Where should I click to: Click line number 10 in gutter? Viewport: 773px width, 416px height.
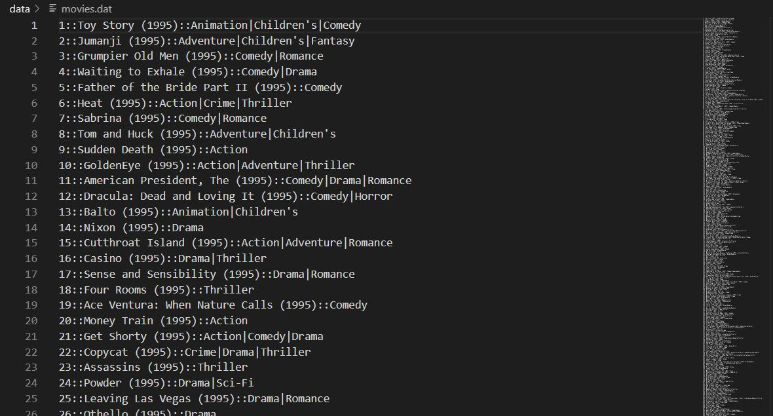(x=31, y=165)
